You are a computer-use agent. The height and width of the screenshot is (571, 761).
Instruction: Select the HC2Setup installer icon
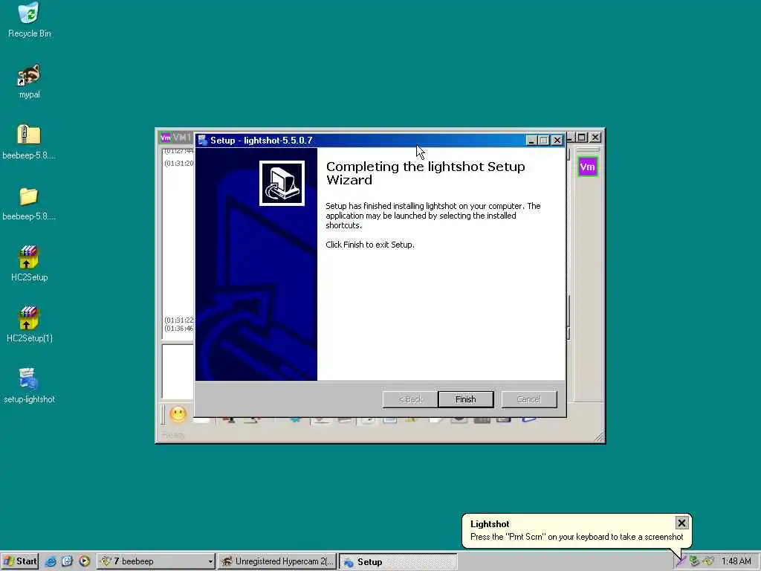click(x=29, y=264)
